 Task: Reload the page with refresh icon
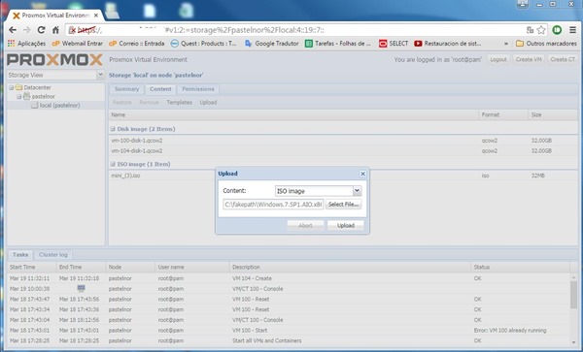(41, 30)
